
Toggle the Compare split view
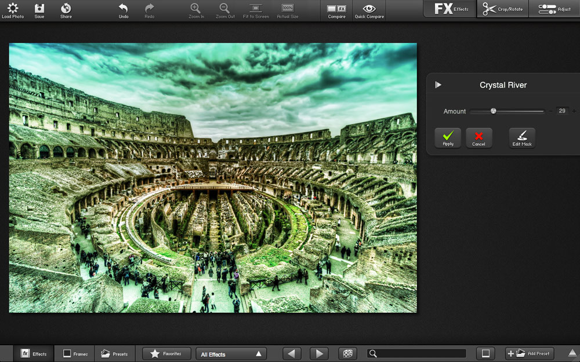pyautogui.click(x=336, y=10)
